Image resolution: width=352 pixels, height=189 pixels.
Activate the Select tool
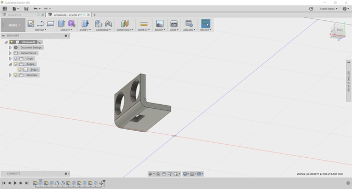coord(206,23)
